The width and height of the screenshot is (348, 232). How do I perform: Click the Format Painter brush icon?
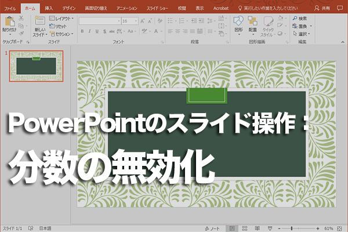pos(21,34)
